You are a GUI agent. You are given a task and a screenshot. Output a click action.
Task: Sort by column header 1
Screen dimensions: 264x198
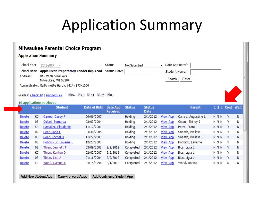(x=215, y=107)
